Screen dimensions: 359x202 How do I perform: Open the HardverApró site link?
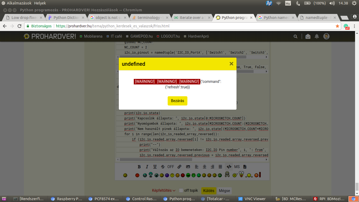196,36
